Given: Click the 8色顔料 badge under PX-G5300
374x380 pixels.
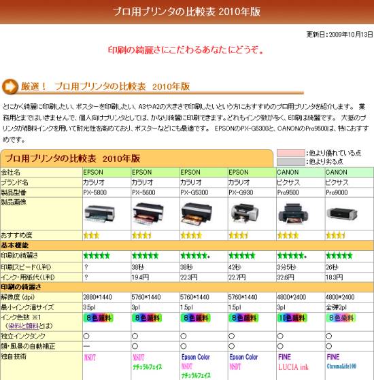Looking at the screenshot, I should click(196, 318).
